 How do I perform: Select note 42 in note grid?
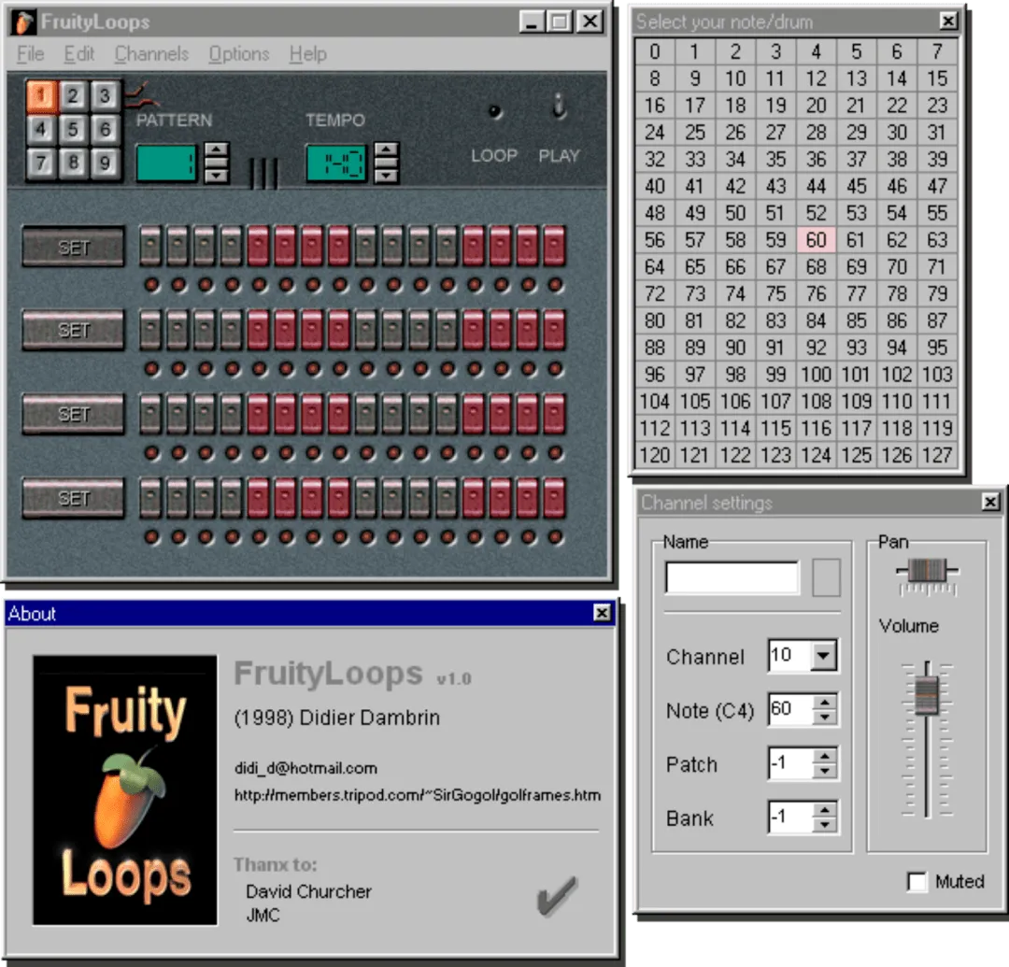point(735,186)
